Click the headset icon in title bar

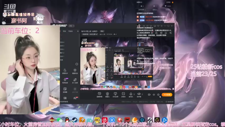[x=144, y=26]
